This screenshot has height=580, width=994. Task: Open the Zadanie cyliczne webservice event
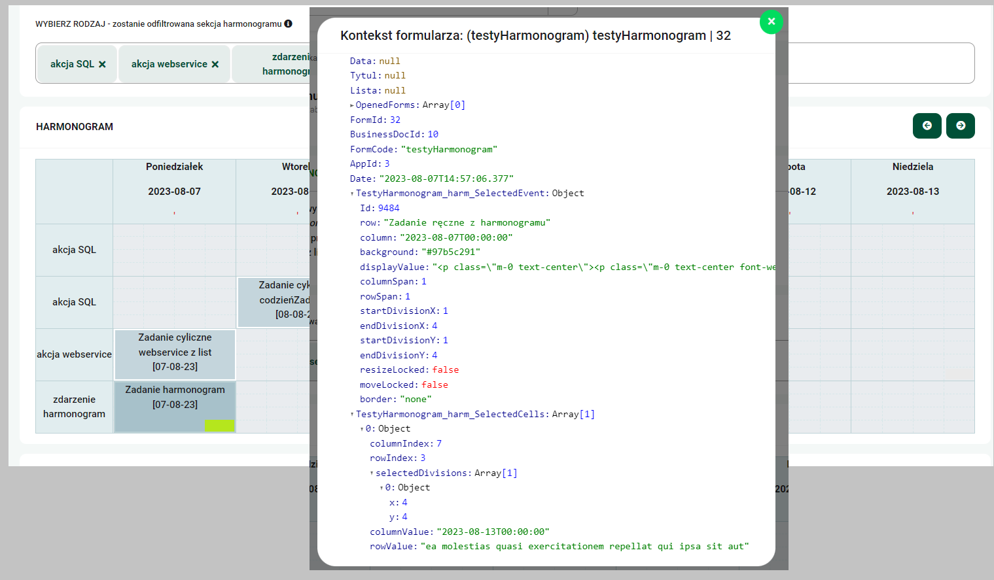pyautogui.click(x=175, y=354)
